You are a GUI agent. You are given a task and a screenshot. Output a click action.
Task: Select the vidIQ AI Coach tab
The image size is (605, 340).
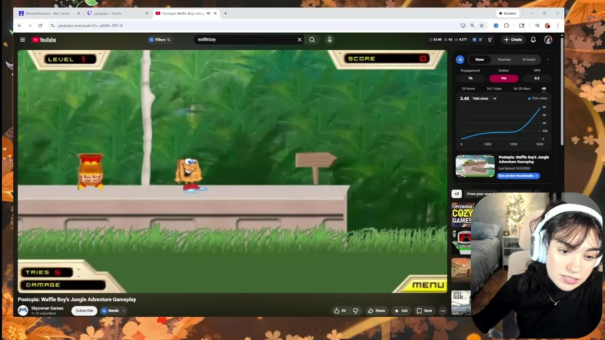pyautogui.click(x=528, y=59)
